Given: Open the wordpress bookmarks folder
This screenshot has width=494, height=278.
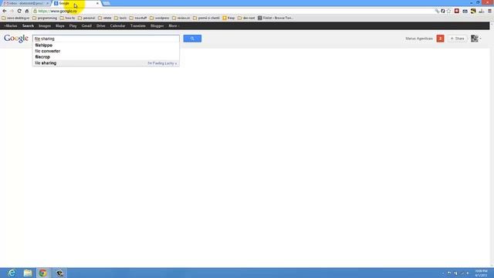Looking at the screenshot, I should point(160,18).
